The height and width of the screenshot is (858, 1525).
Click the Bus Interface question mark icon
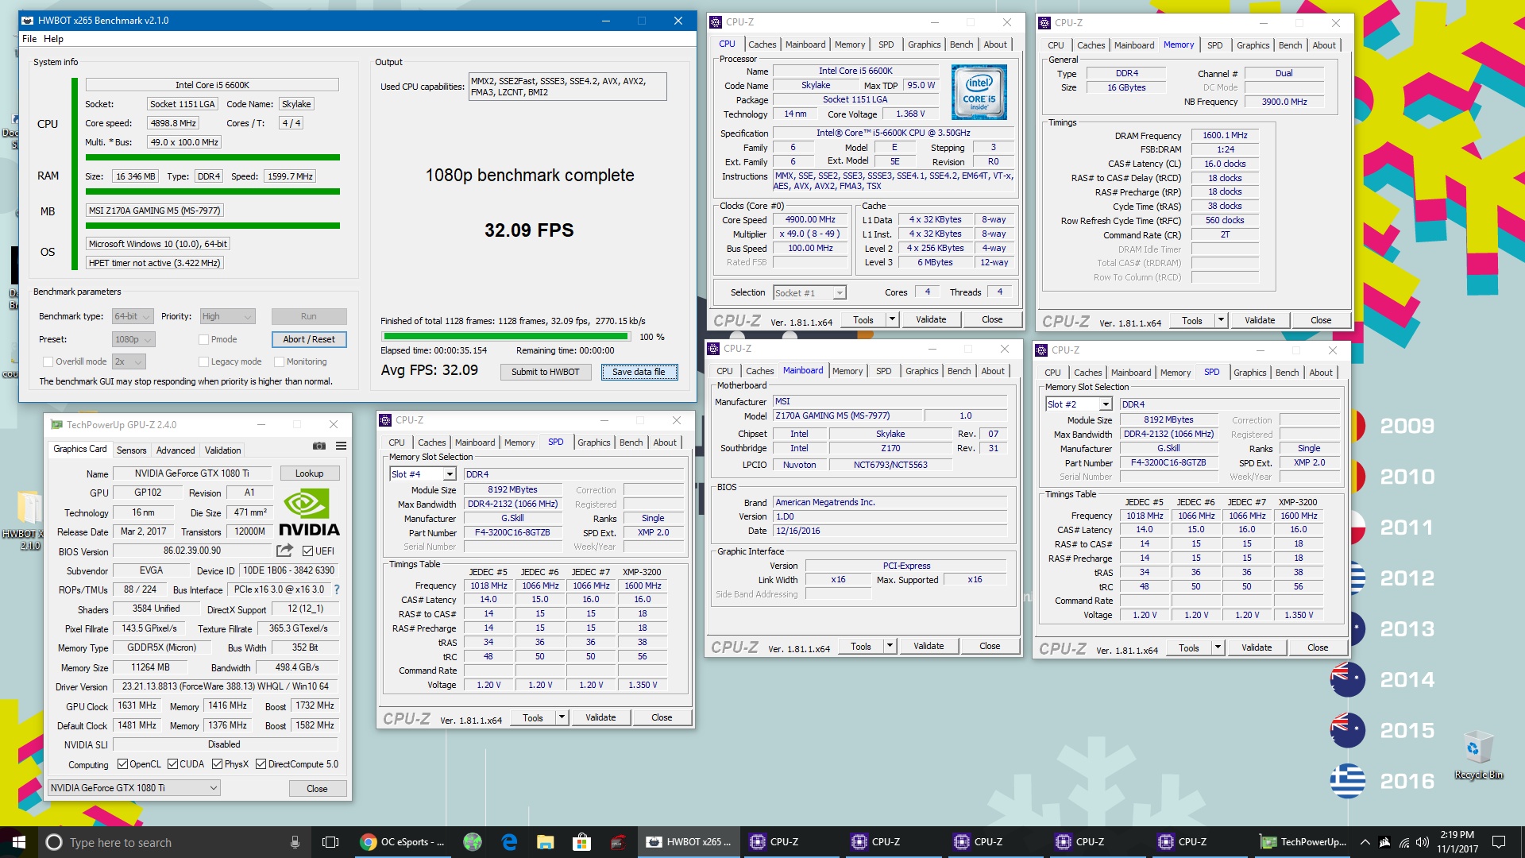coord(337,589)
